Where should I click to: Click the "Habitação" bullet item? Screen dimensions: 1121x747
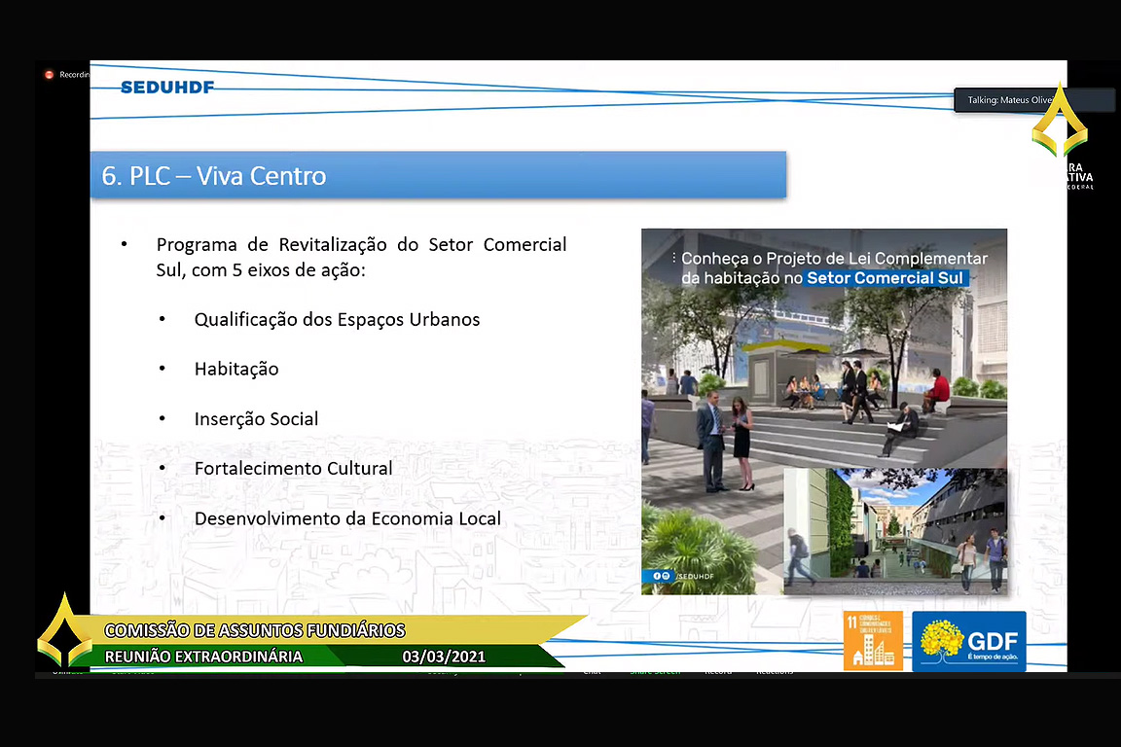(236, 370)
